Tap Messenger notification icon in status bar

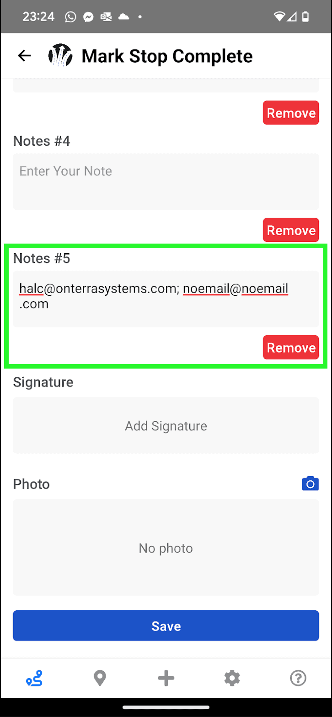point(88,17)
